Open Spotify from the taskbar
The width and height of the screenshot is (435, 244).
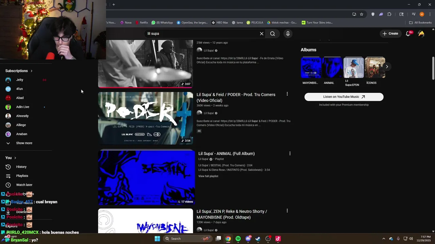[x=238, y=239]
